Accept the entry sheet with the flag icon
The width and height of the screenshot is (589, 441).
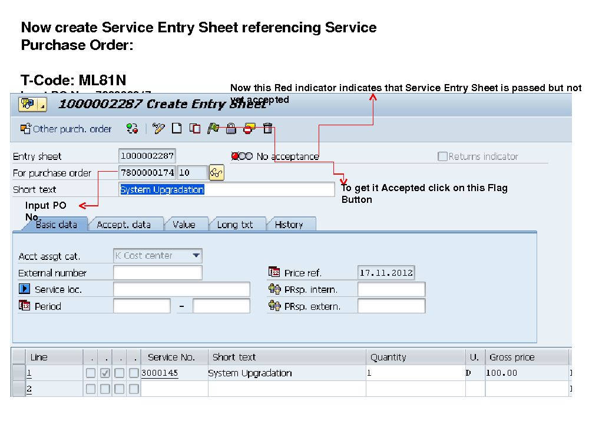(x=213, y=128)
